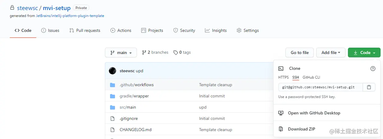This screenshot has width=383, height=139.
Task: View the 2 branches link
Action: tap(155, 53)
